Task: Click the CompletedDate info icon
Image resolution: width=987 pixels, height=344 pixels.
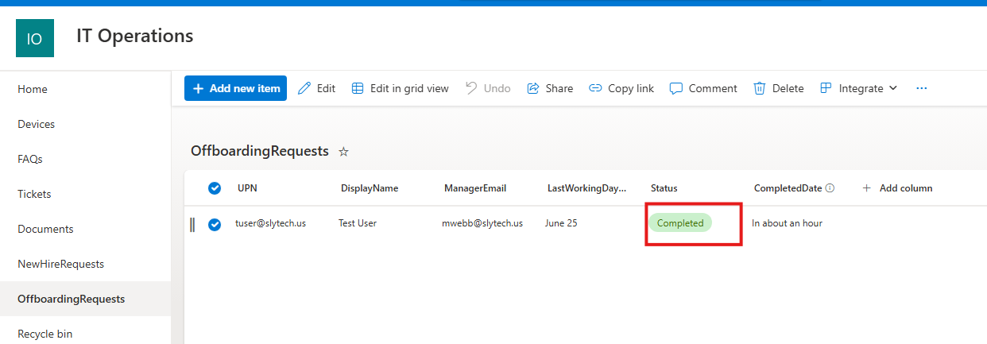Action: 830,188
